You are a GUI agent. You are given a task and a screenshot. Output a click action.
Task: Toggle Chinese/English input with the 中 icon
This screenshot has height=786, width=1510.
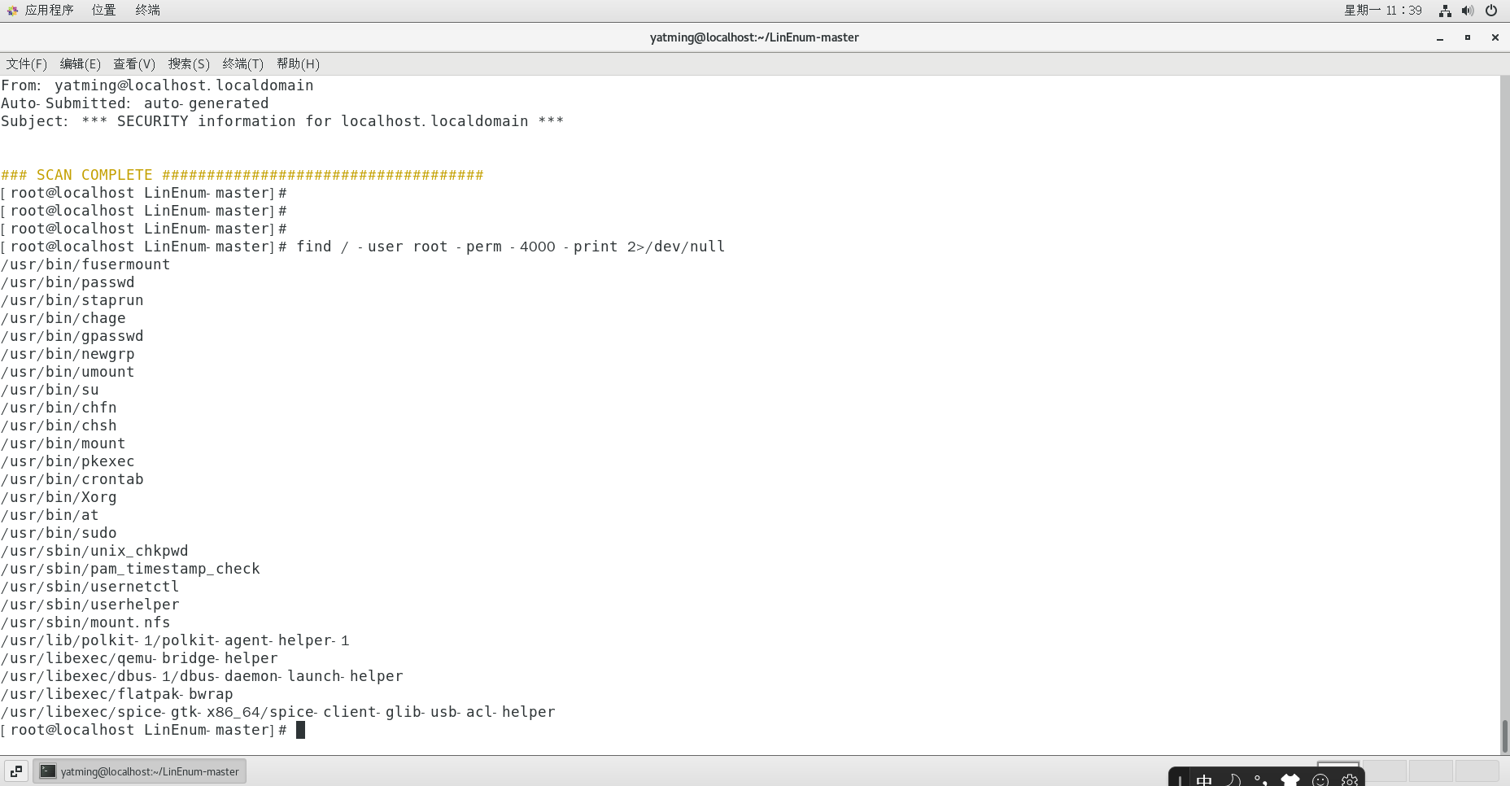(x=1205, y=779)
